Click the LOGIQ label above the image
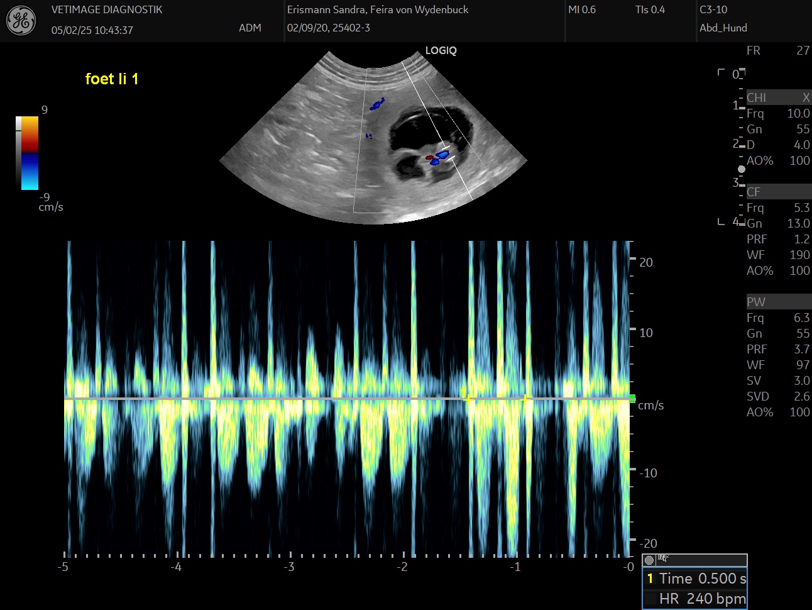The height and width of the screenshot is (610, 812). (441, 50)
